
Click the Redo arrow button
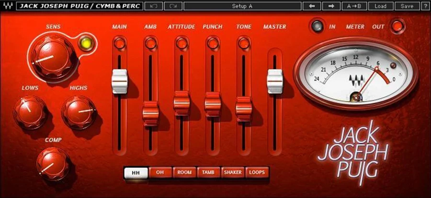[173, 6]
